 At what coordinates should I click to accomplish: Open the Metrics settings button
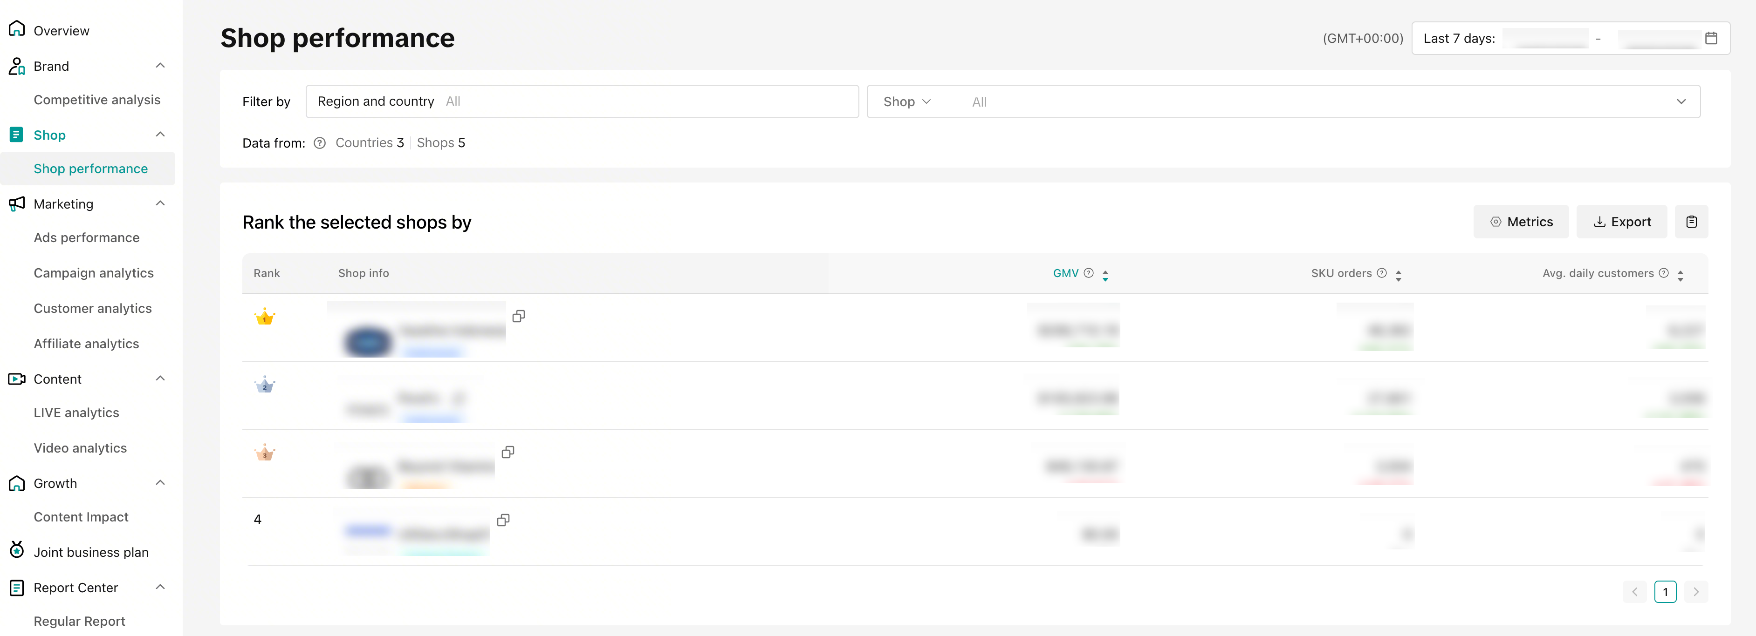coord(1521,222)
